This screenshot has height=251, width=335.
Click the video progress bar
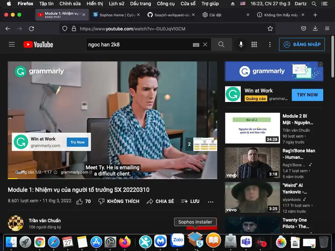pos(113,178)
